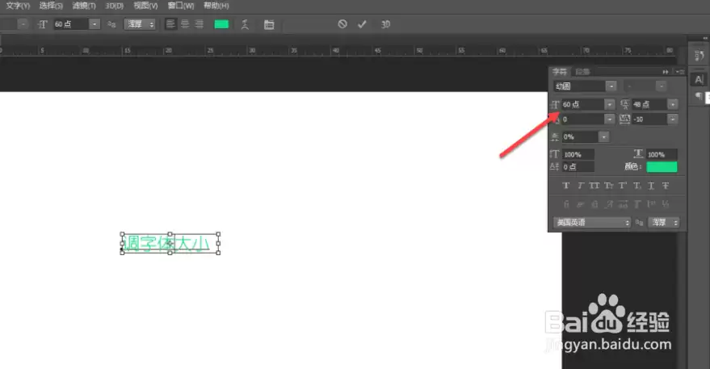This screenshot has height=369, width=710.
Task: Expand the 48 点 leading dropdown arrow
Action: (673, 105)
